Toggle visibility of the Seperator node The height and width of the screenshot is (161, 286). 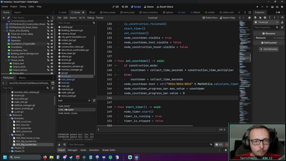click(52, 41)
